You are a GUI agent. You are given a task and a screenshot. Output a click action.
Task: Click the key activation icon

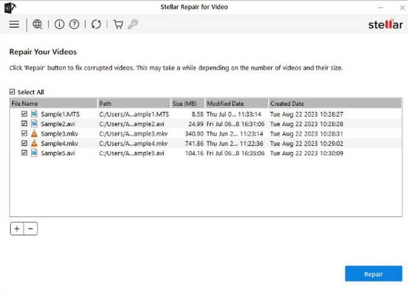tap(133, 24)
